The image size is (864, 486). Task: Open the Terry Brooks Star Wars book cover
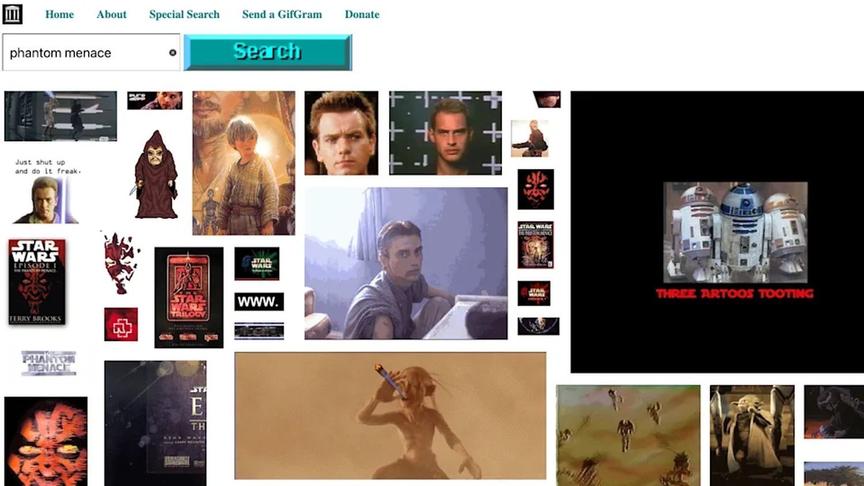[x=36, y=282]
